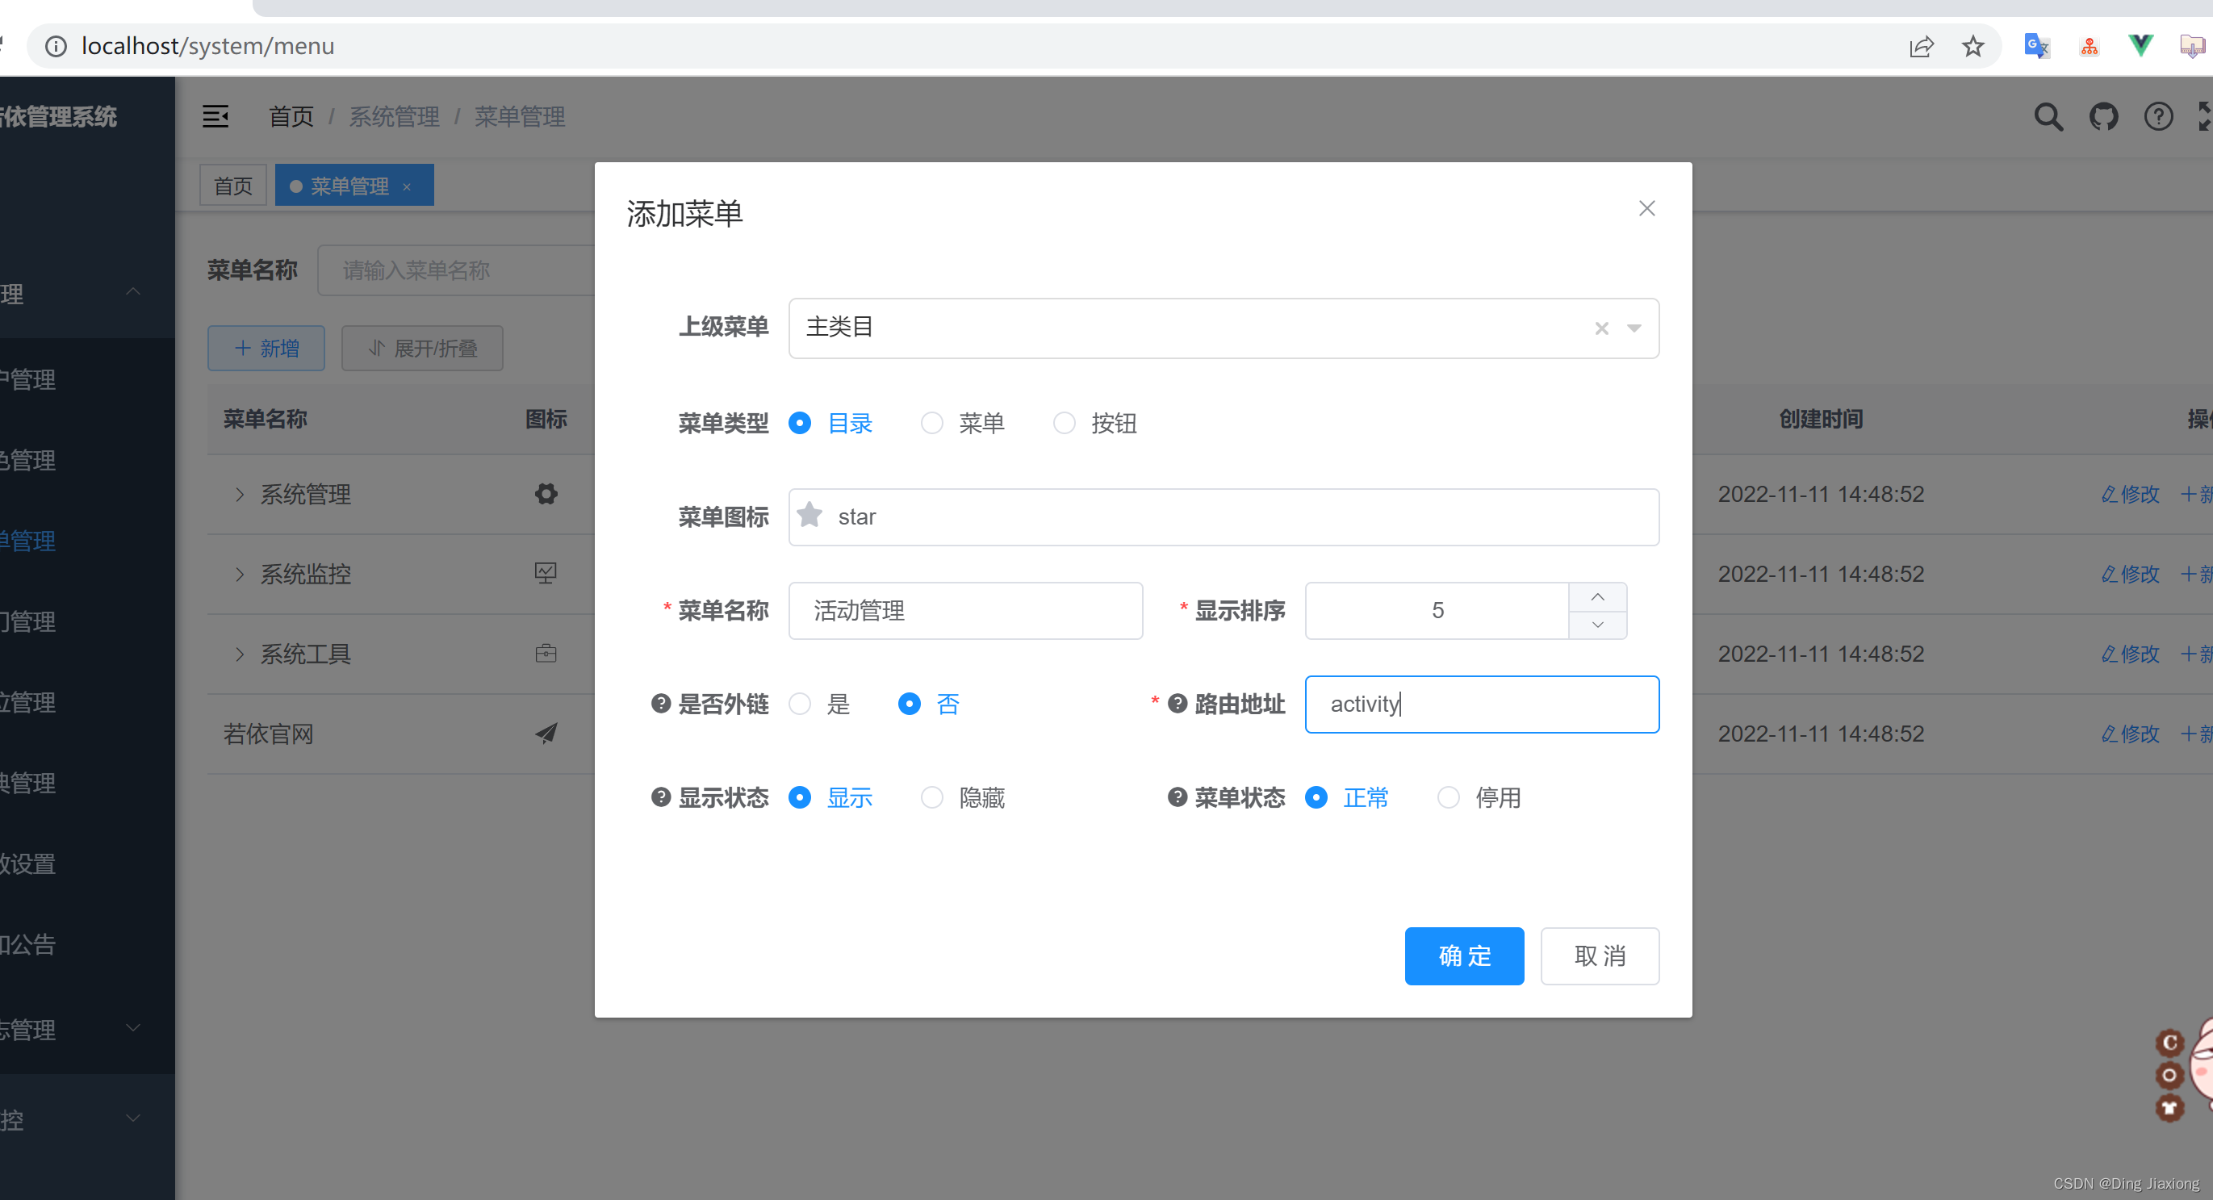Click the settings gear icon for 系统管理
The image size is (2213, 1200).
pyautogui.click(x=545, y=492)
